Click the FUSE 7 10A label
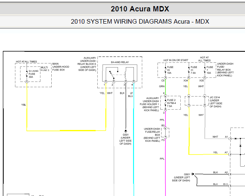Screen dimensions: 245x196 (210, 70)
